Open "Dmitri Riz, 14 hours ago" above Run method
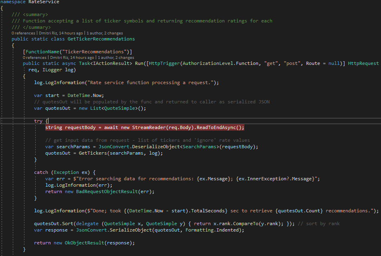 point(72,58)
